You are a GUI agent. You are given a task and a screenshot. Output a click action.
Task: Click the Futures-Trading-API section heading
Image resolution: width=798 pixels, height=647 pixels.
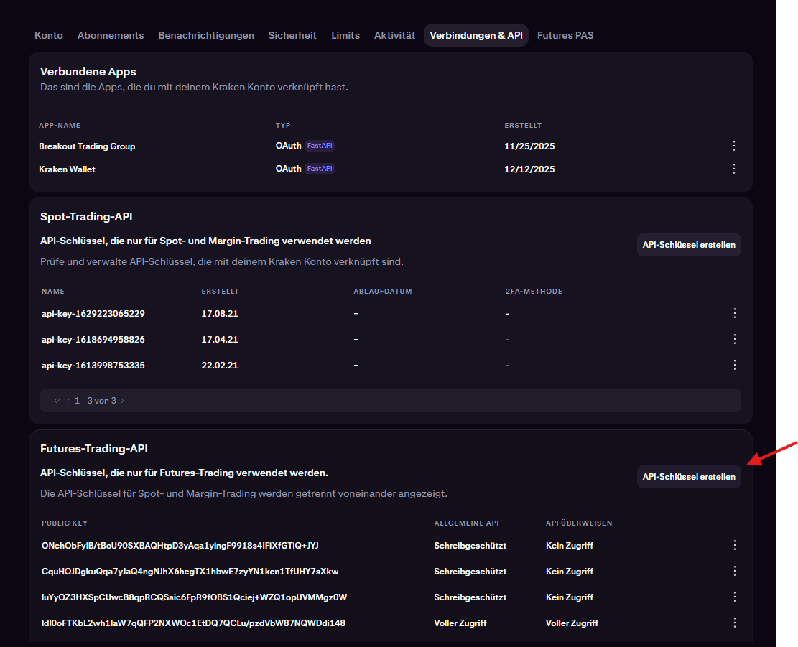pyautogui.click(x=94, y=449)
